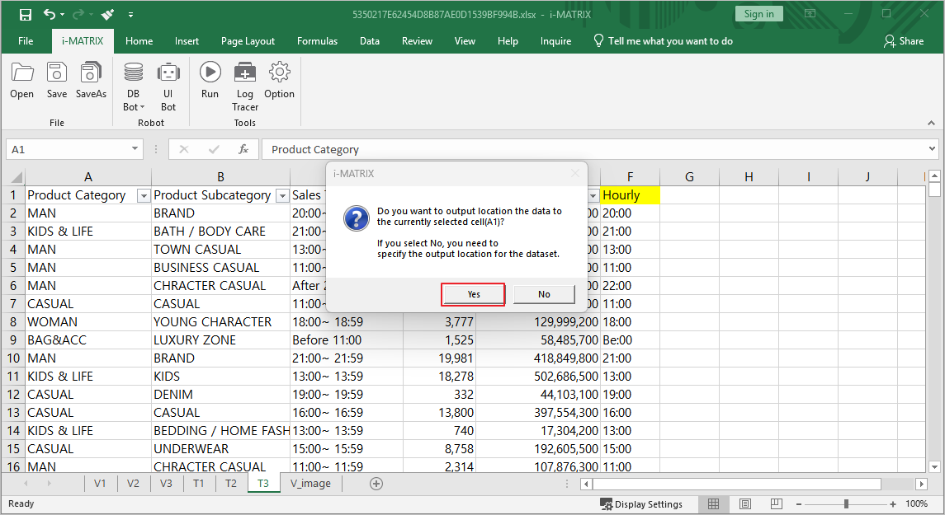Select Normal view button in status bar

click(x=714, y=504)
